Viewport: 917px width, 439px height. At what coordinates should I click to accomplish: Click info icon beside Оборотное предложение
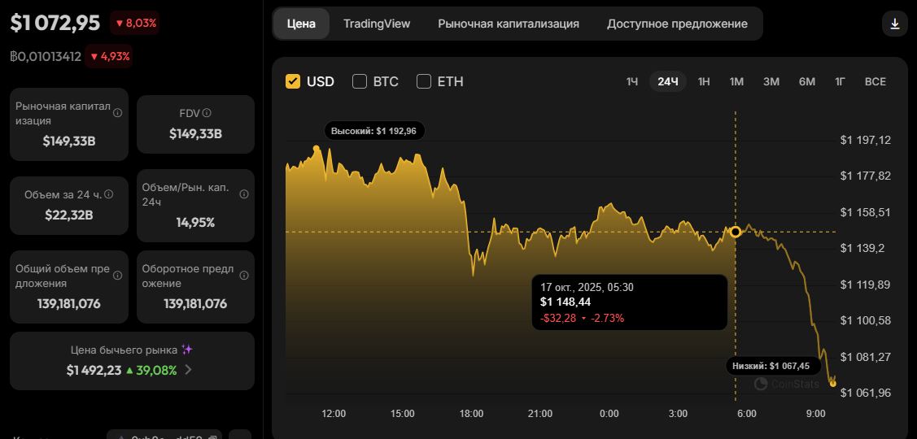[244, 276]
